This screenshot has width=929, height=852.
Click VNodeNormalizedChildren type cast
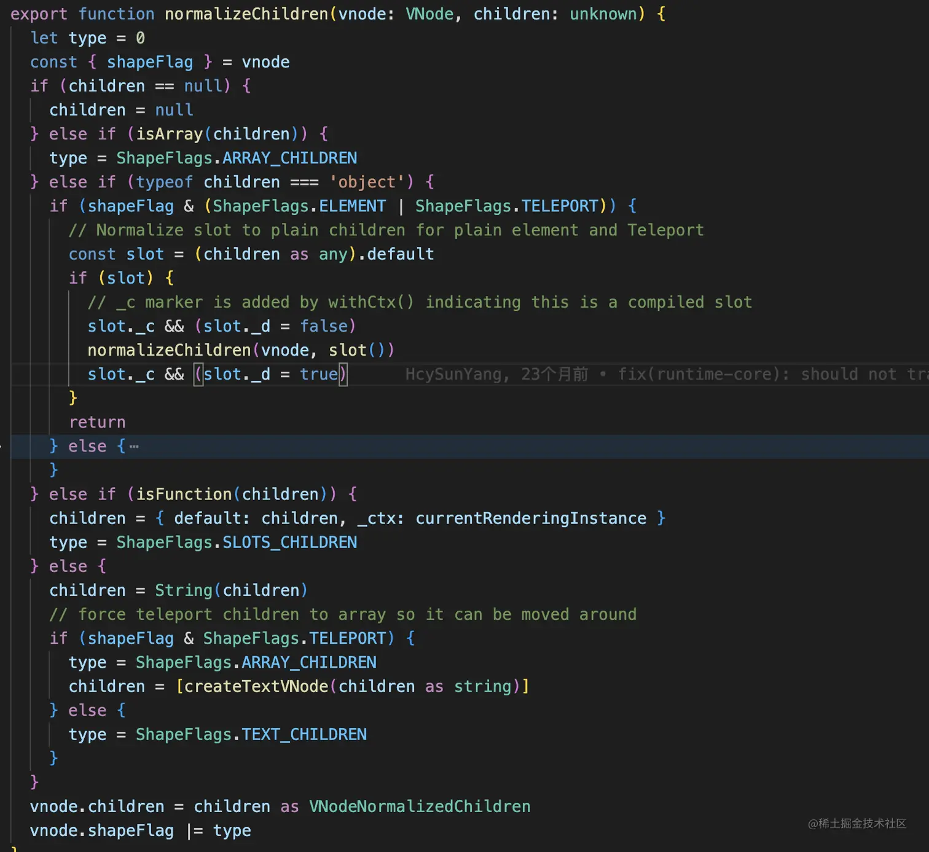420,806
